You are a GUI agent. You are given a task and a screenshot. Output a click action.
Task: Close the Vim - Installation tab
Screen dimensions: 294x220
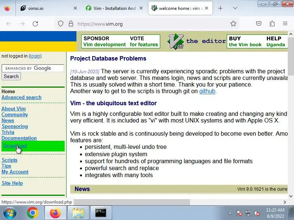pos(141,8)
